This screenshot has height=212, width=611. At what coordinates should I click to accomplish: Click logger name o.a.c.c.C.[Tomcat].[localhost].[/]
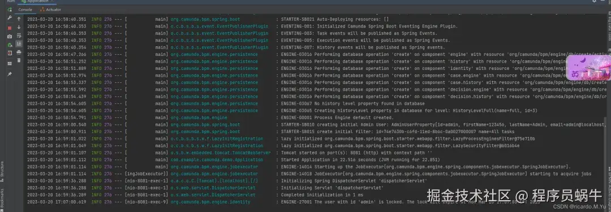[x=214, y=181]
